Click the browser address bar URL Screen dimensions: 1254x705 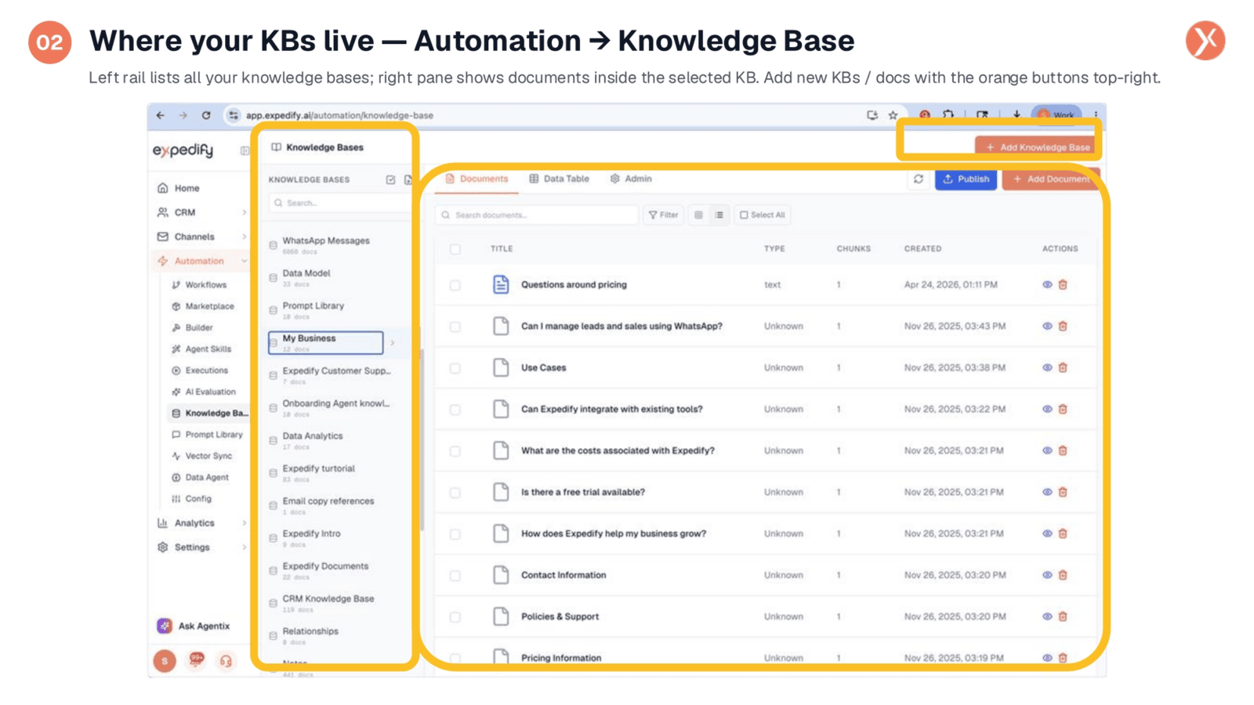(339, 115)
